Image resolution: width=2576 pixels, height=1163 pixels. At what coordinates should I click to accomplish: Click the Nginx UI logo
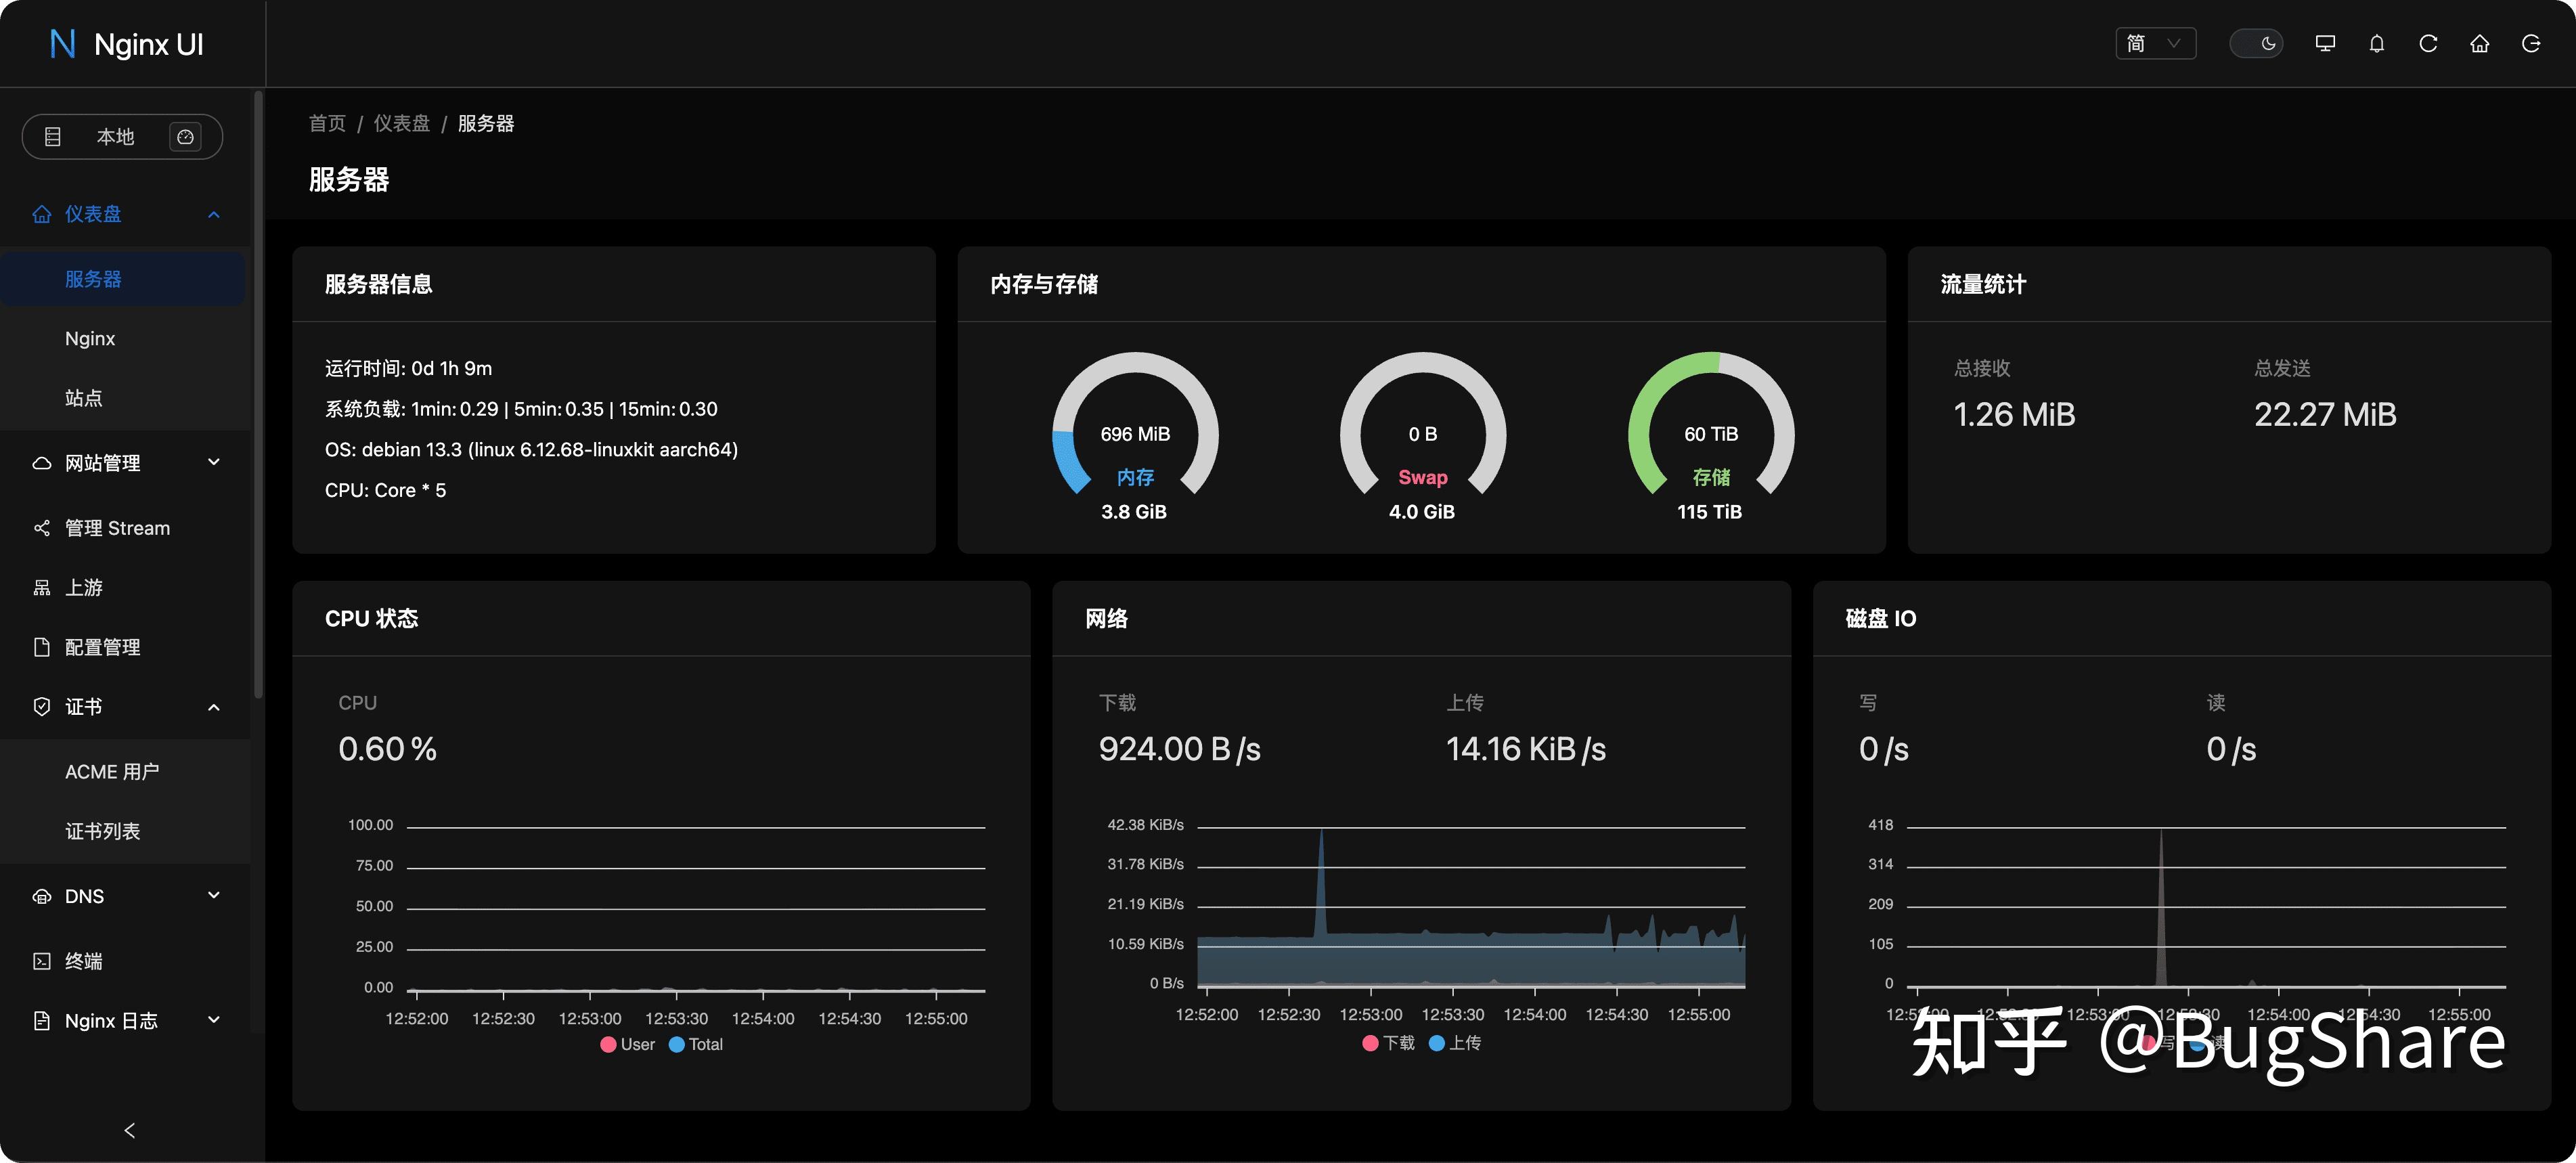click(x=126, y=44)
